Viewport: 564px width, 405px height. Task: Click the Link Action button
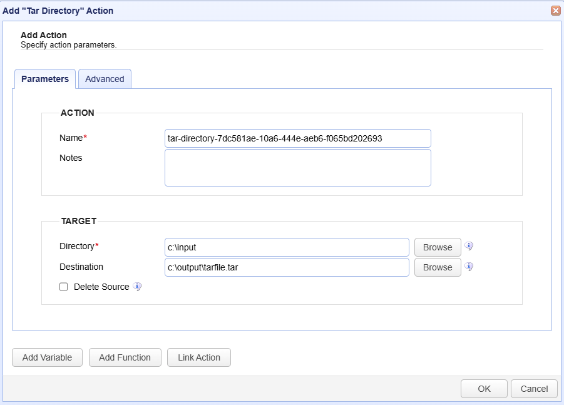(x=199, y=357)
